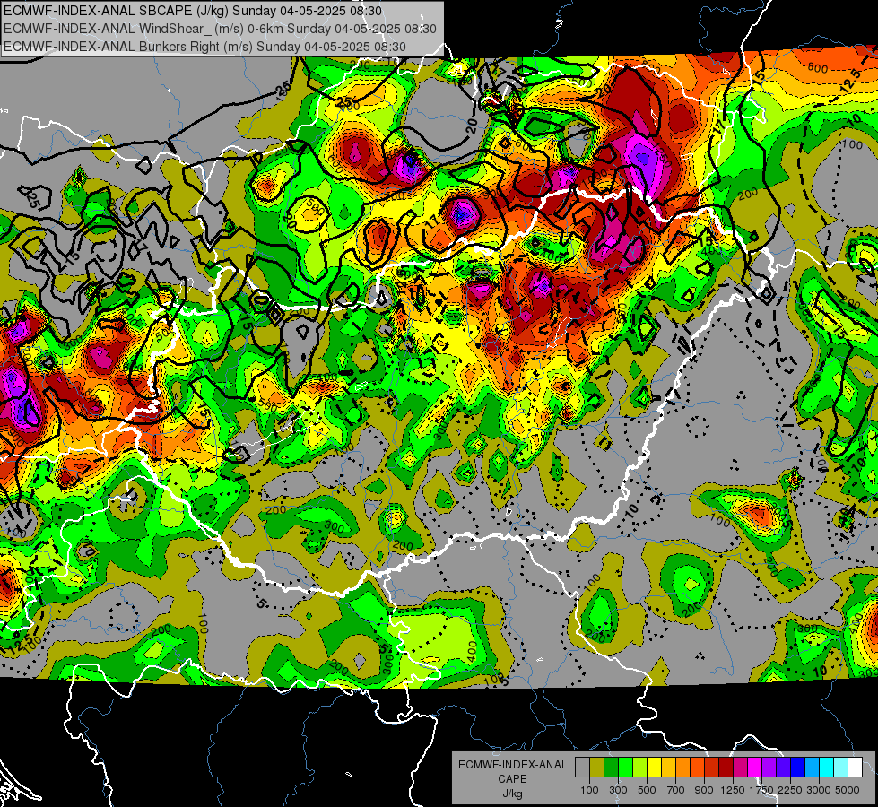
Task: Click the legend J/kg unit label
Action: tap(512, 794)
